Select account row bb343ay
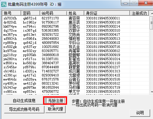153x119 pixels. [x=75, y=87]
